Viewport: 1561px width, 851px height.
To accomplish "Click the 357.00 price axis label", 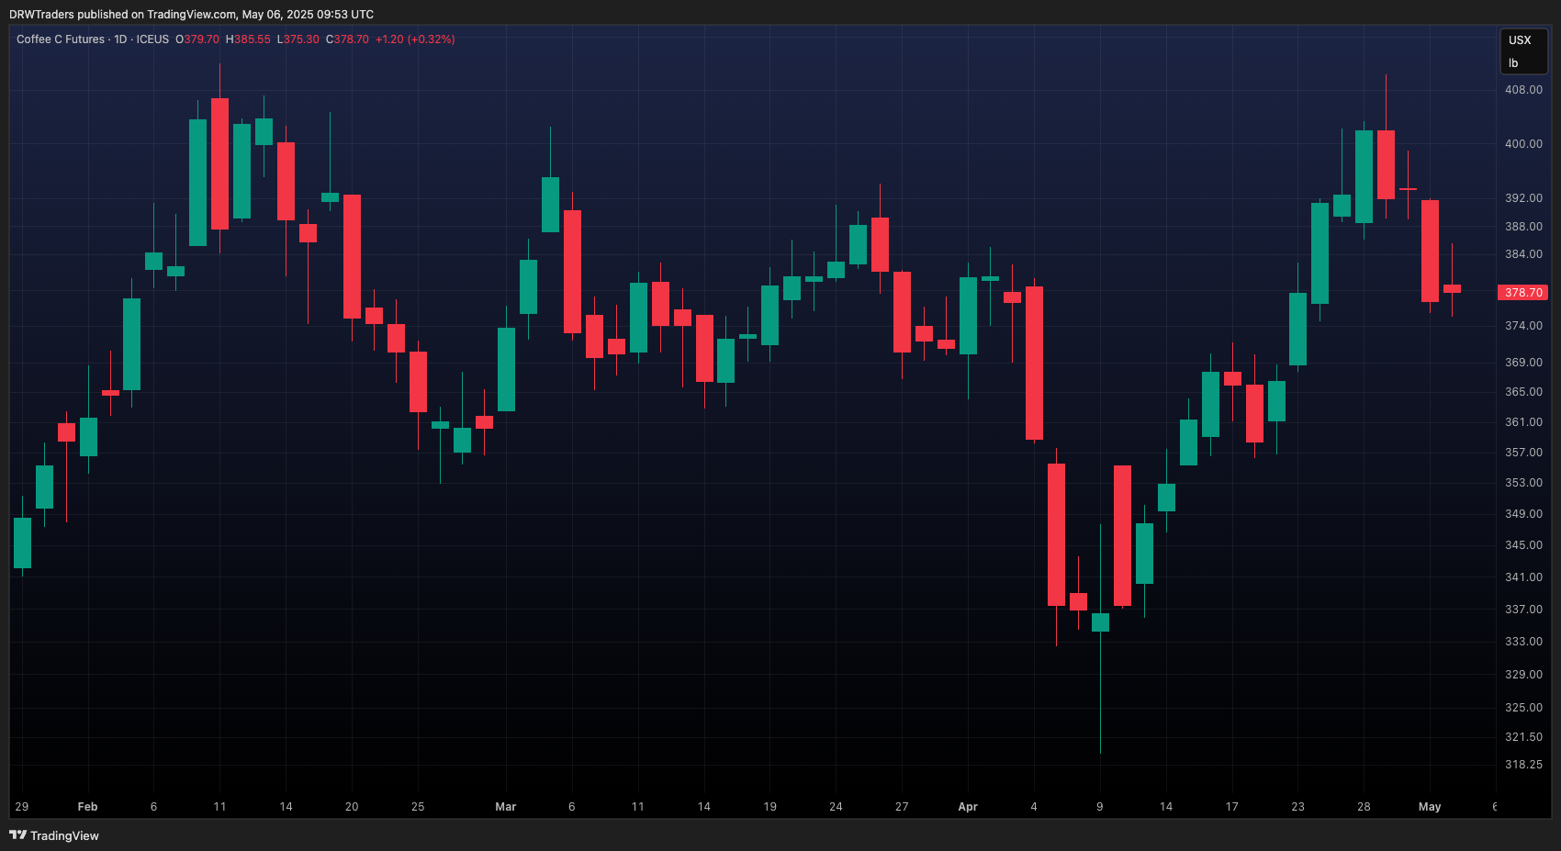I will (x=1523, y=453).
